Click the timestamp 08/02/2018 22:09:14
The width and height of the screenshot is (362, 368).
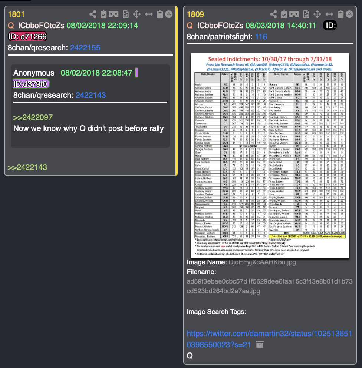coord(102,25)
